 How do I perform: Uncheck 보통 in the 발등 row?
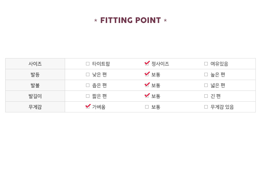pos(147,74)
